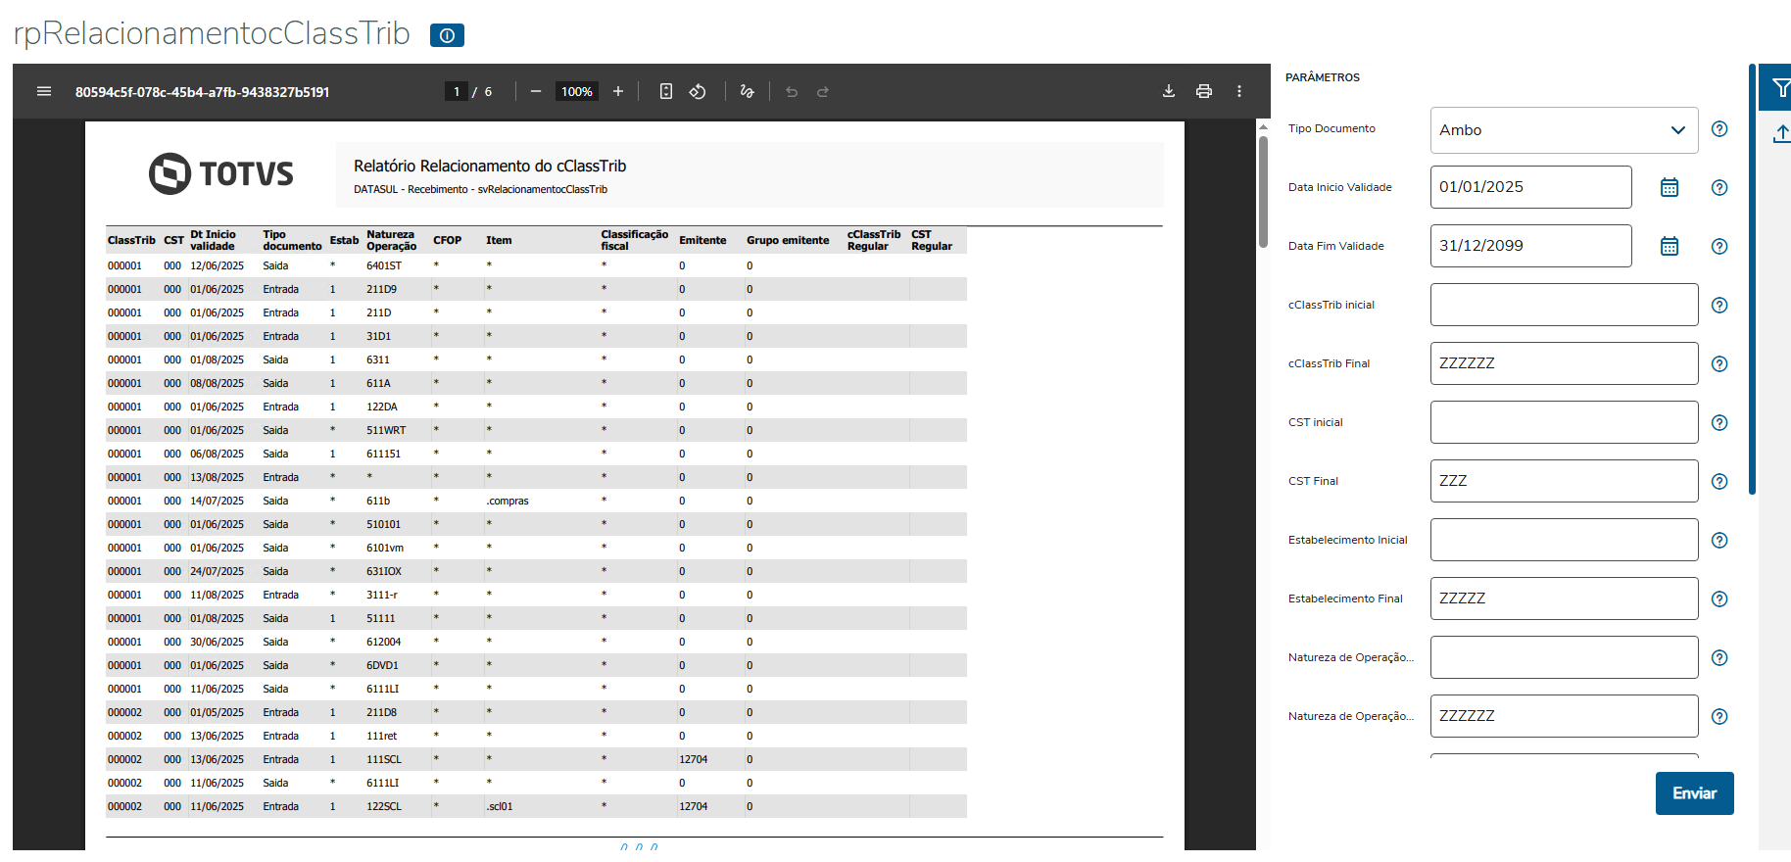Show help for CST Final
Viewport: 1791px width, 862px height.
[x=1719, y=482]
